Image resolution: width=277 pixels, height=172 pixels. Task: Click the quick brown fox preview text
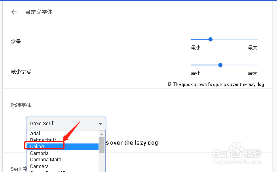point(216,84)
